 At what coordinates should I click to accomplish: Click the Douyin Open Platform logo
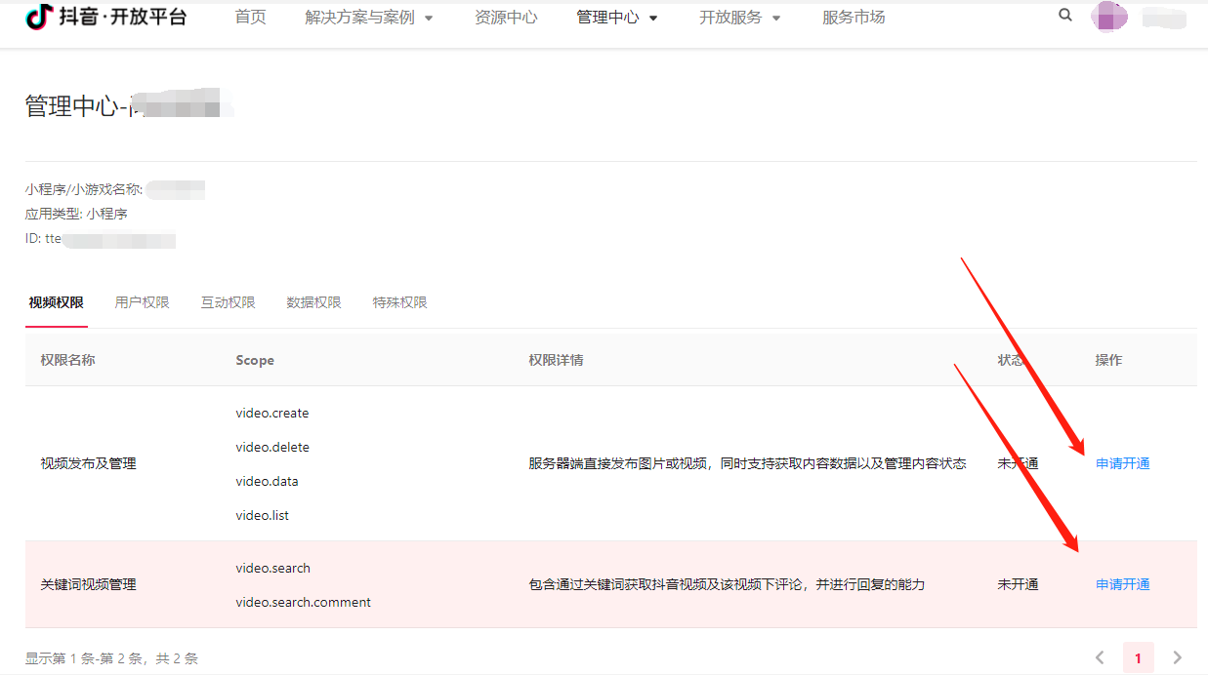[105, 18]
